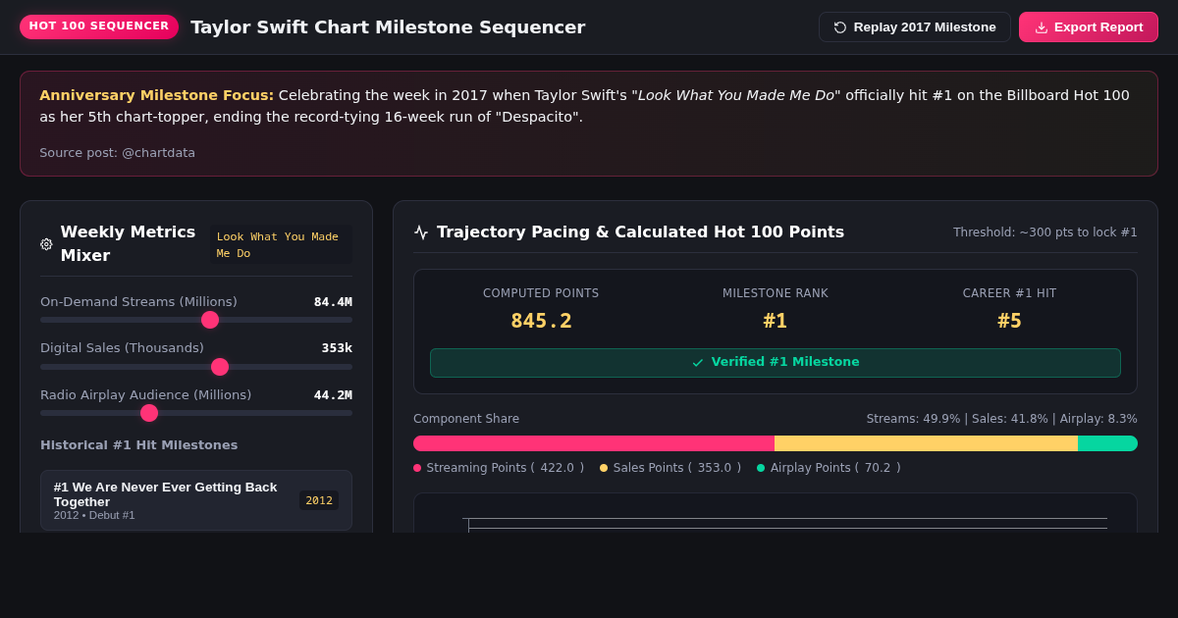The width and height of the screenshot is (1178, 618).
Task: Click the Sales Points legend entry
Action: pyautogui.click(x=670, y=468)
